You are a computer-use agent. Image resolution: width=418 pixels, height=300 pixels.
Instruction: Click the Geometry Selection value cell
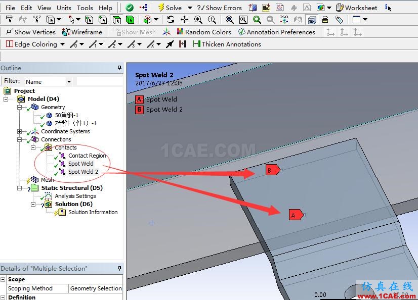96,288
